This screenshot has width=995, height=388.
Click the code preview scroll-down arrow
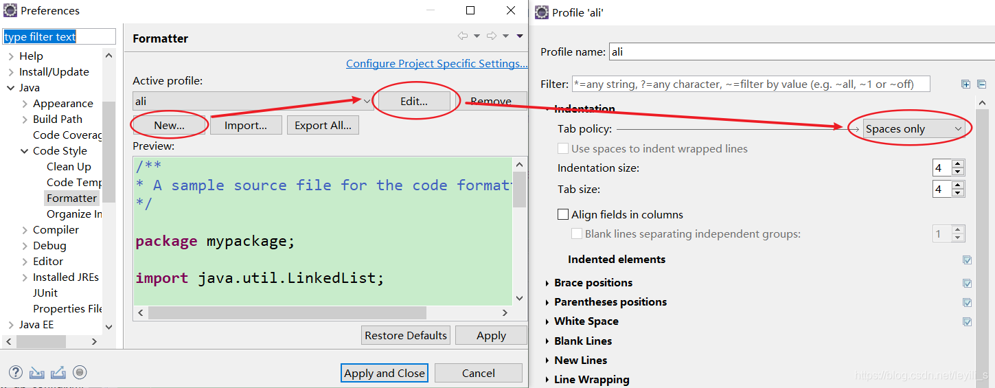(519, 299)
